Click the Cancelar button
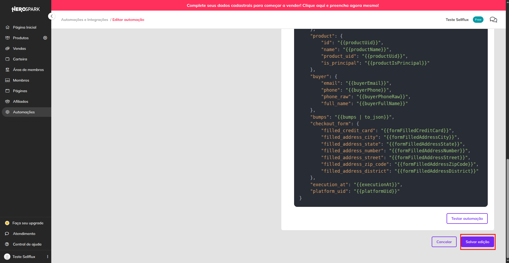The image size is (509, 263). coord(444,242)
